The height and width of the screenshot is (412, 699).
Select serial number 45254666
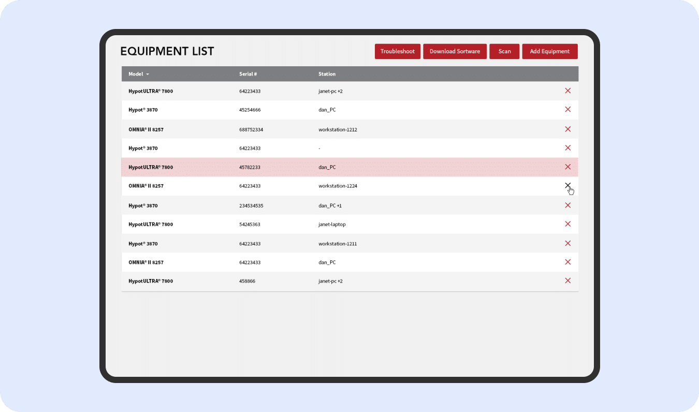coord(250,110)
